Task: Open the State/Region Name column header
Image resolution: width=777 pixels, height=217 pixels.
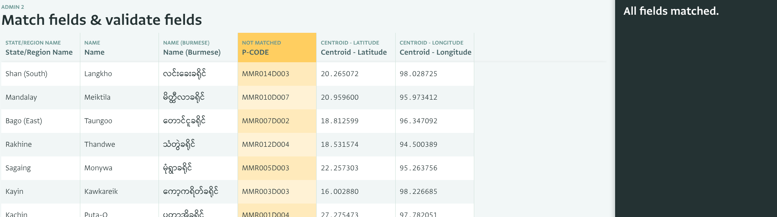Action: (39, 48)
